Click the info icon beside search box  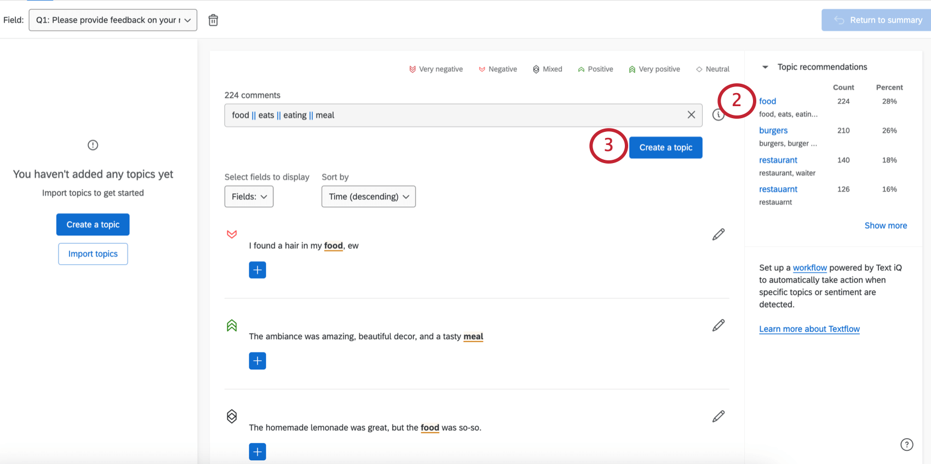click(x=717, y=115)
